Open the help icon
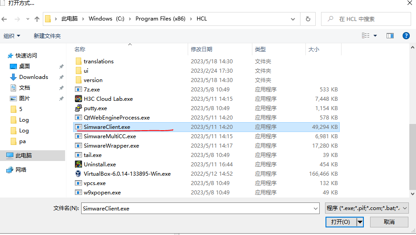Viewport: 416px width, 235px height. (406, 36)
